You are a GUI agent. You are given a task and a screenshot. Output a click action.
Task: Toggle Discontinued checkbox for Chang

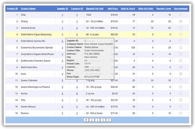pos(181,21)
